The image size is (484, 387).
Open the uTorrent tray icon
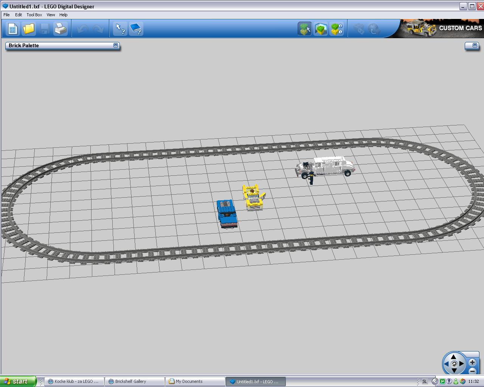point(442,381)
